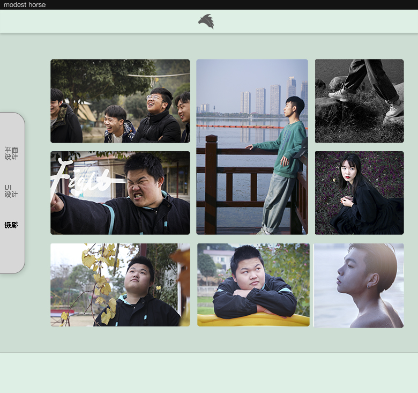The width and height of the screenshot is (418, 393).
Task: Select the arms-crossed man on yellow slide photo
Action: (253, 285)
